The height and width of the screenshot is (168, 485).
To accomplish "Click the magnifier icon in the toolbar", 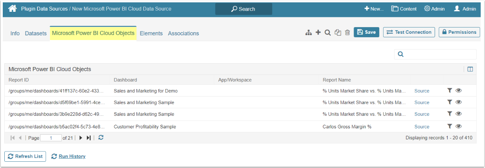I will click(327, 33).
